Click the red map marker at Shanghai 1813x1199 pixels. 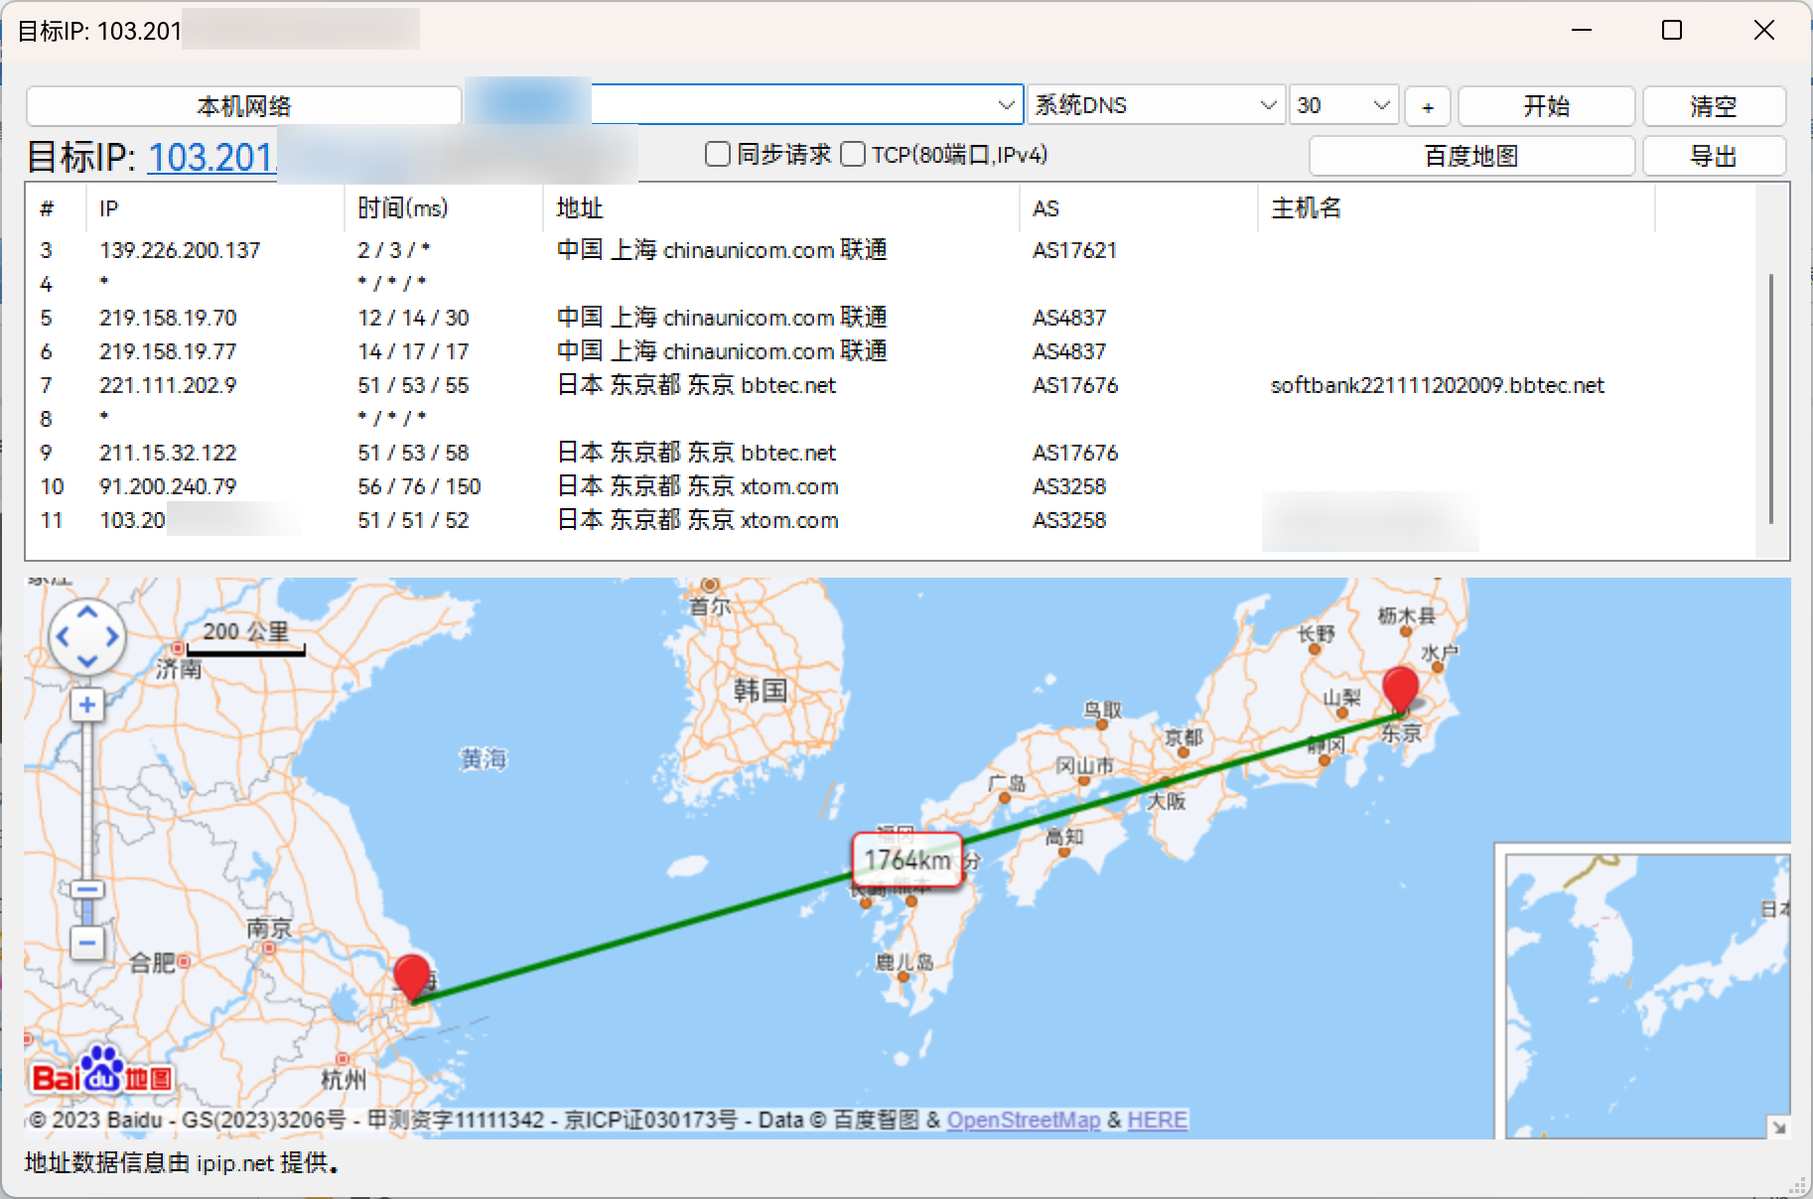(x=412, y=975)
